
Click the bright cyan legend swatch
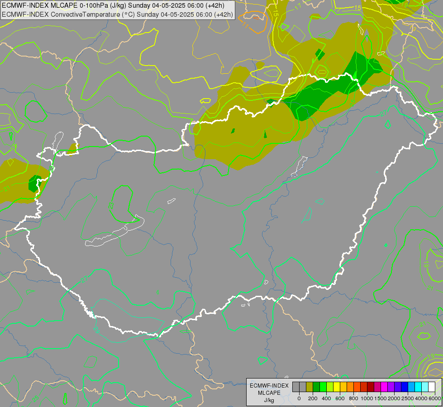point(418,387)
